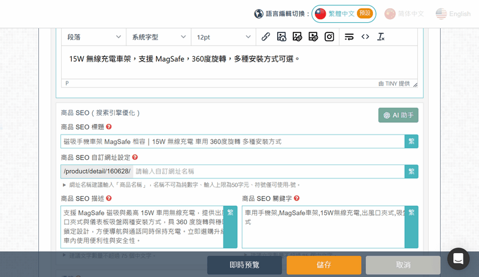The width and height of the screenshot is (479, 277).
Task: Switch editing language to 繁體中文
Action: point(344,14)
